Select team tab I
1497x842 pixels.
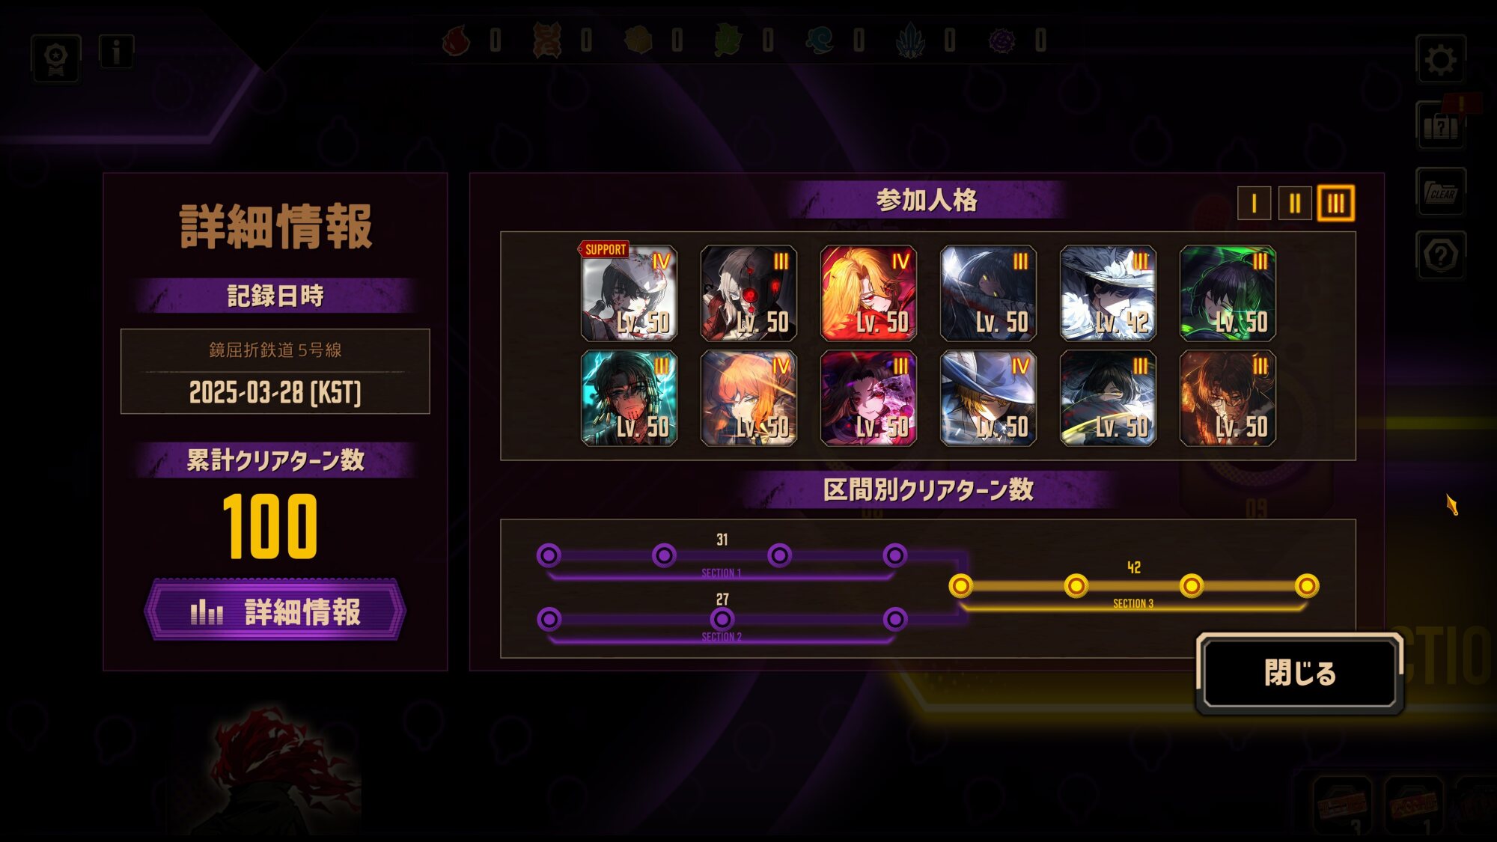click(x=1254, y=203)
